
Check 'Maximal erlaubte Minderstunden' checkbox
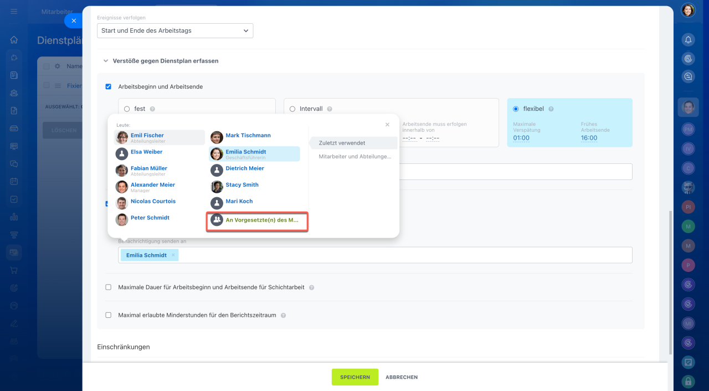pyautogui.click(x=109, y=315)
